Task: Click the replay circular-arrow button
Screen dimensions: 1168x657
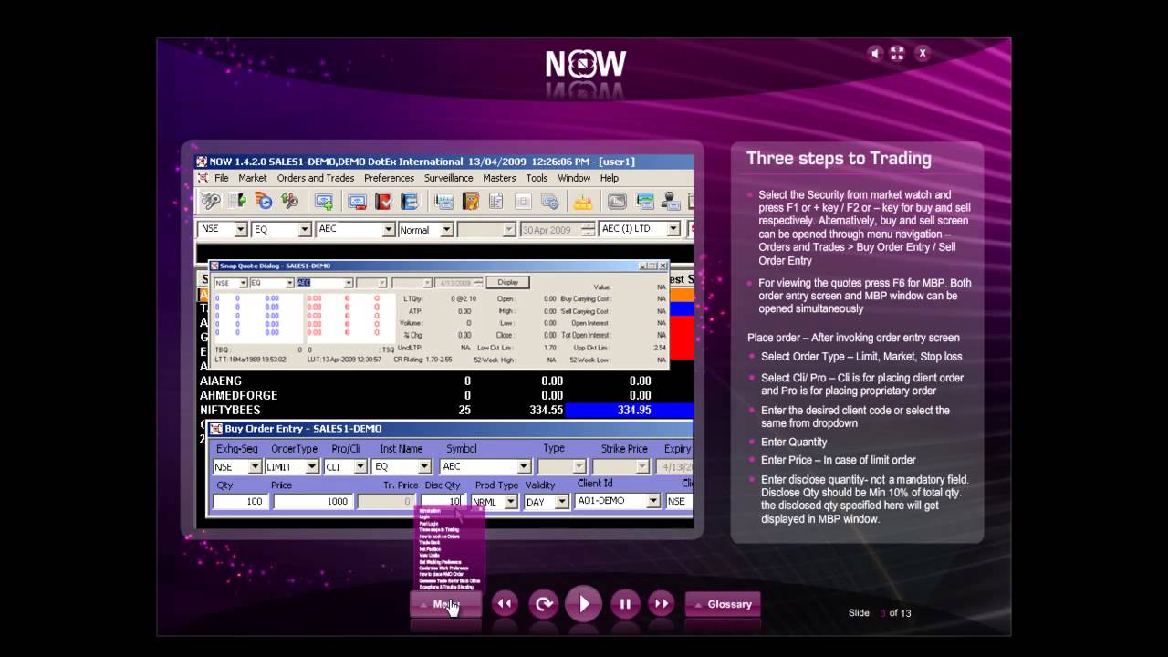Action: (x=544, y=603)
